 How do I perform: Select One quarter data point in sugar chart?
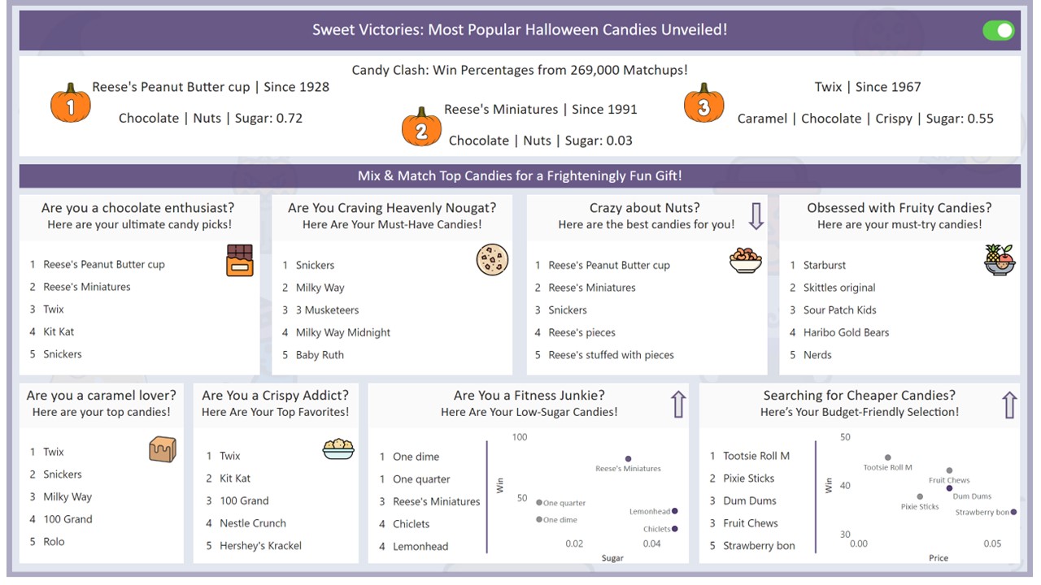tap(538, 503)
